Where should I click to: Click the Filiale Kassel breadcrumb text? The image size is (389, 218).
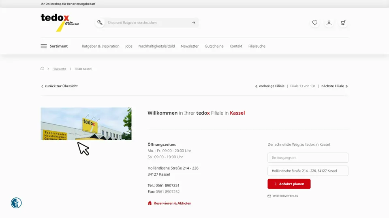pyautogui.click(x=83, y=69)
